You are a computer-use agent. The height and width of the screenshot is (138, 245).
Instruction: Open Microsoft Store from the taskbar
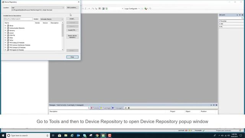(60, 135)
